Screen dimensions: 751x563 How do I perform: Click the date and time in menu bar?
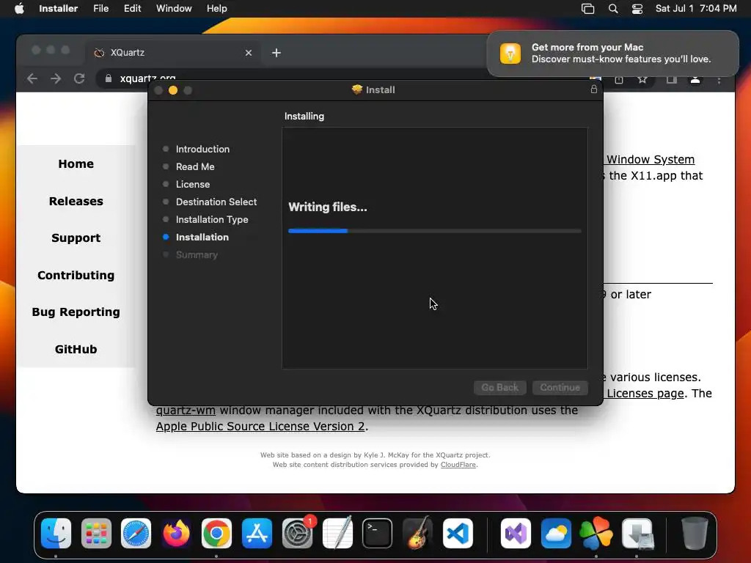696,9
